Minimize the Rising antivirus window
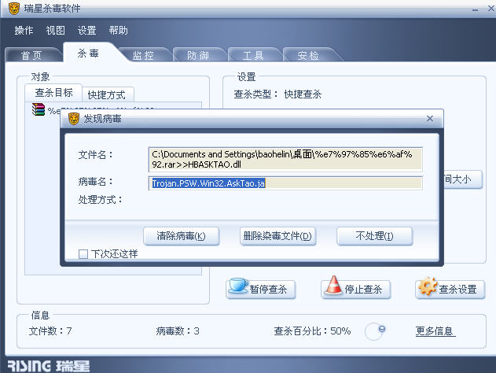Viewport: 496px width, 373px height. 475,9
